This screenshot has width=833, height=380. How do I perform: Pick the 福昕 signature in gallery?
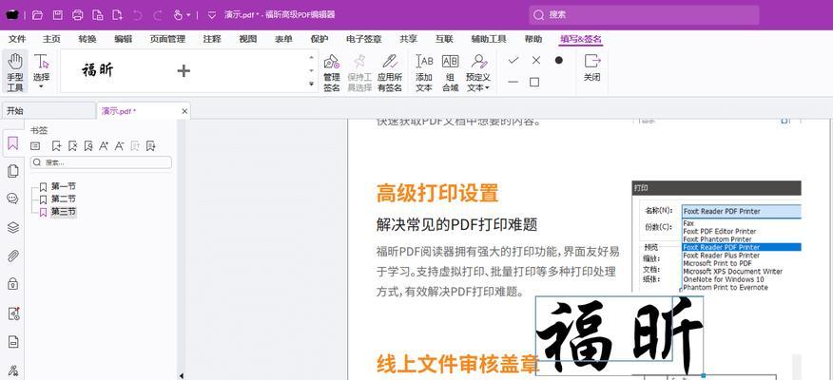pyautogui.click(x=98, y=70)
